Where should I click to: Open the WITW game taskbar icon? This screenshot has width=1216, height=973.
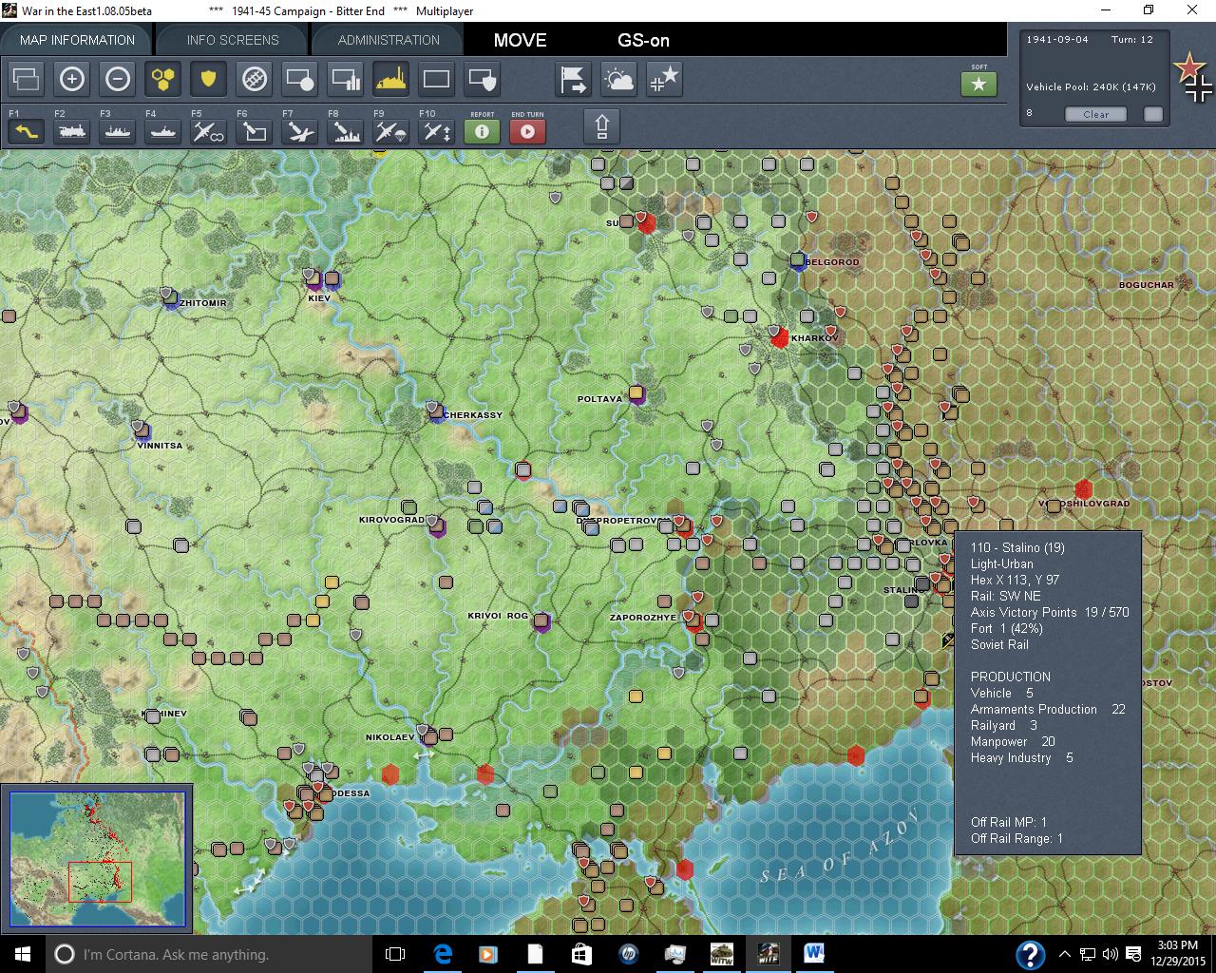721,954
